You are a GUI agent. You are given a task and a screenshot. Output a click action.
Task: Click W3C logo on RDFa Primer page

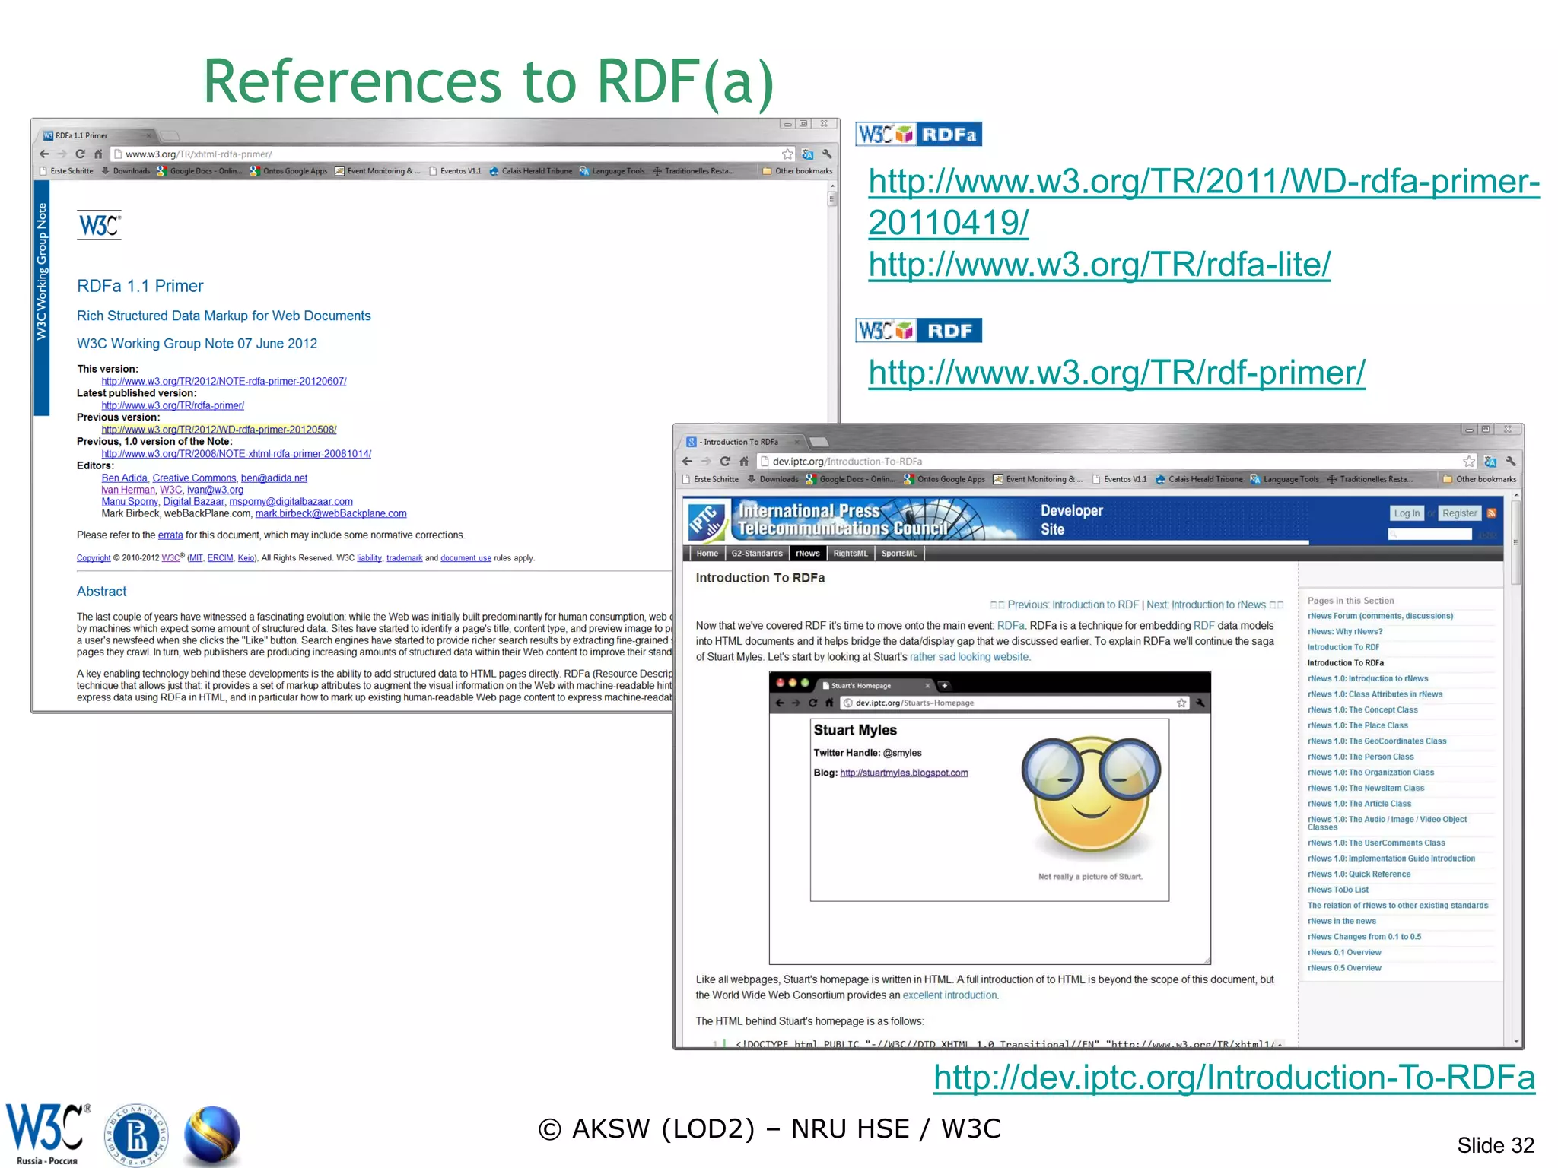[99, 225]
